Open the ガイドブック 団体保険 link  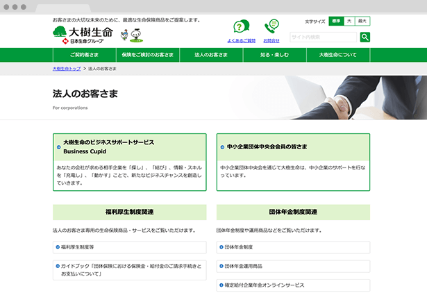[130, 270]
